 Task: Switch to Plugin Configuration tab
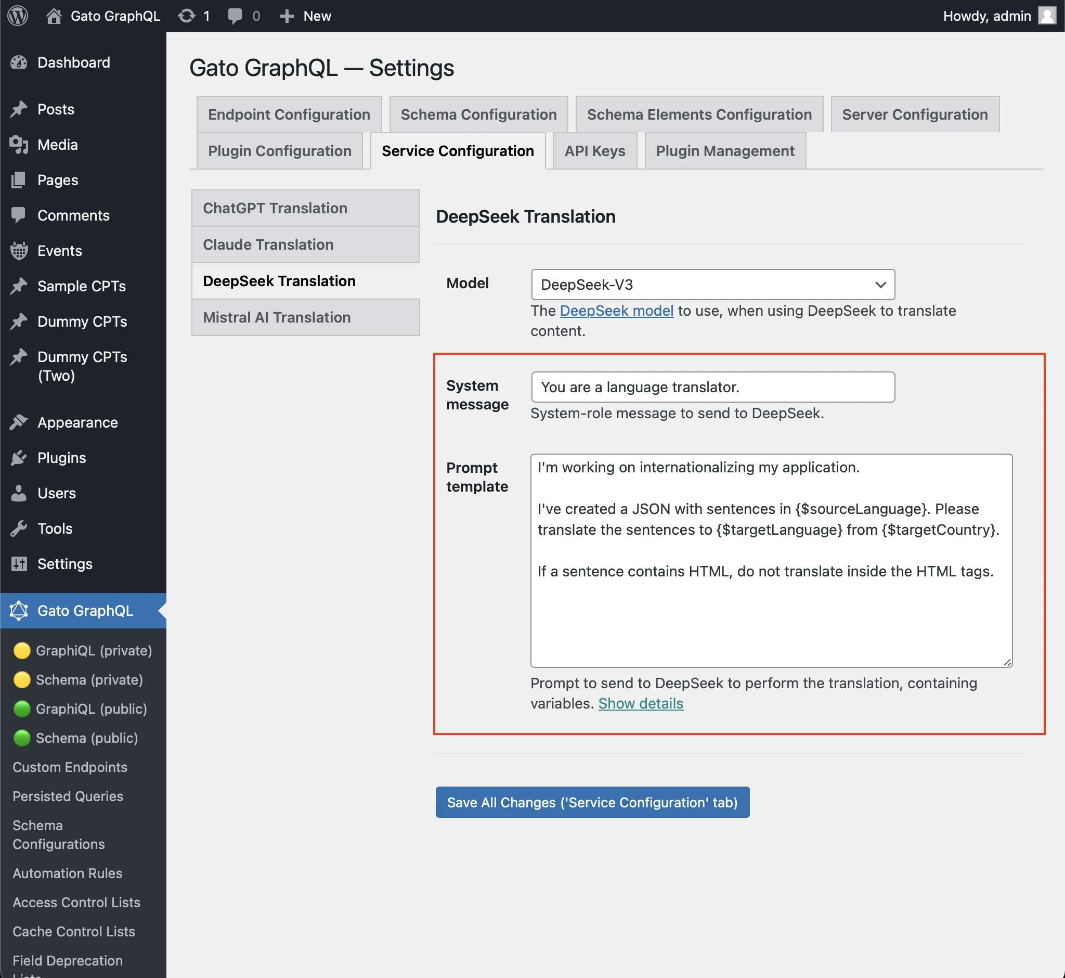click(x=279, y=151)
